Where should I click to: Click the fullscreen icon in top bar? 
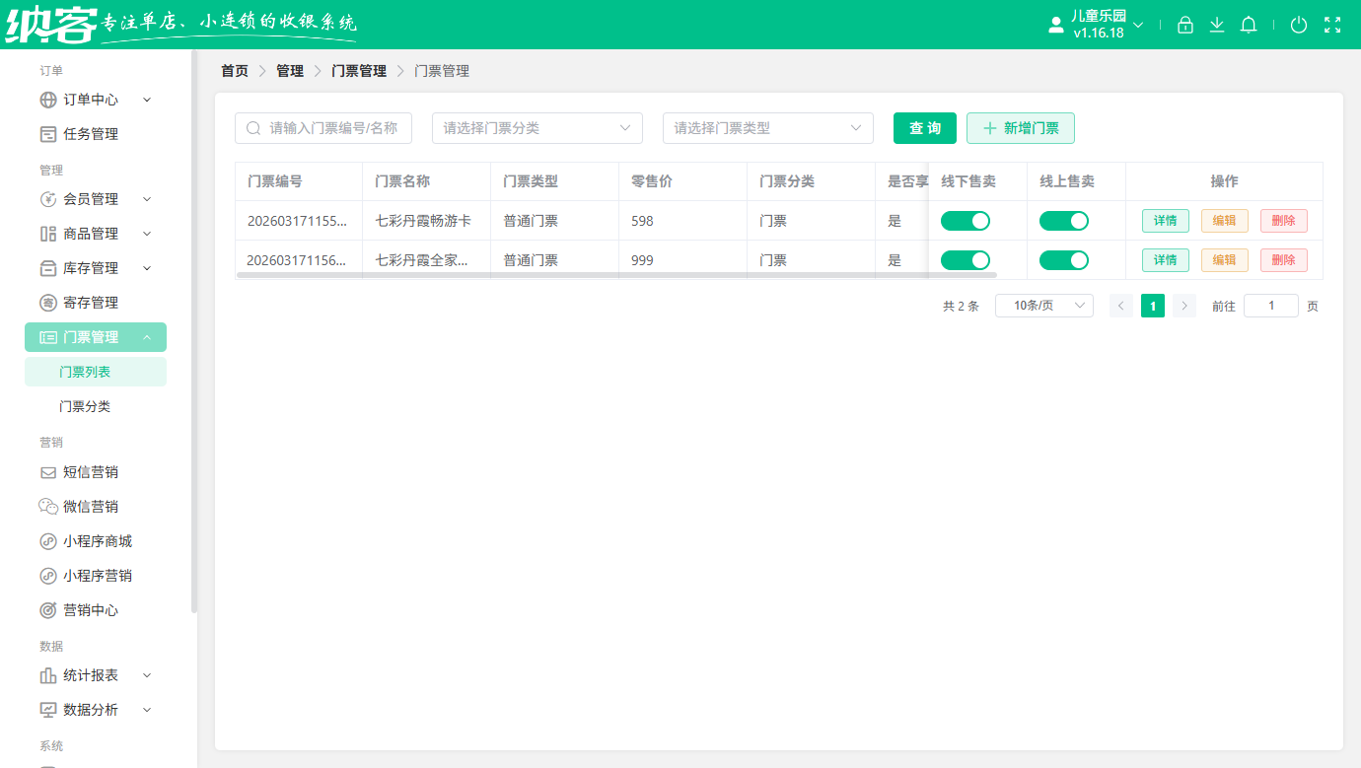point(1332,25)
